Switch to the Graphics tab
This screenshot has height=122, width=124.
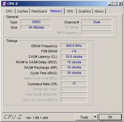[x=85, y=11]
